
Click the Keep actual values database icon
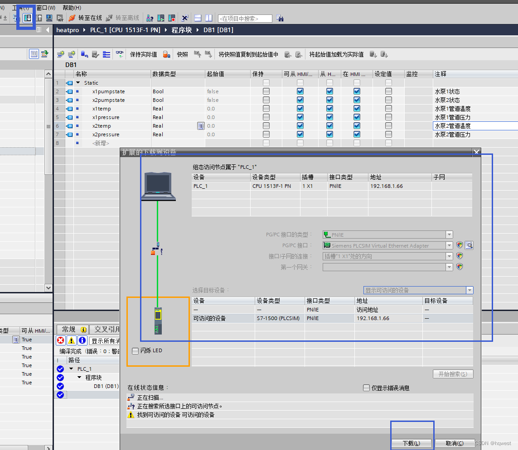pyautogui.click(x=166, y=54)
